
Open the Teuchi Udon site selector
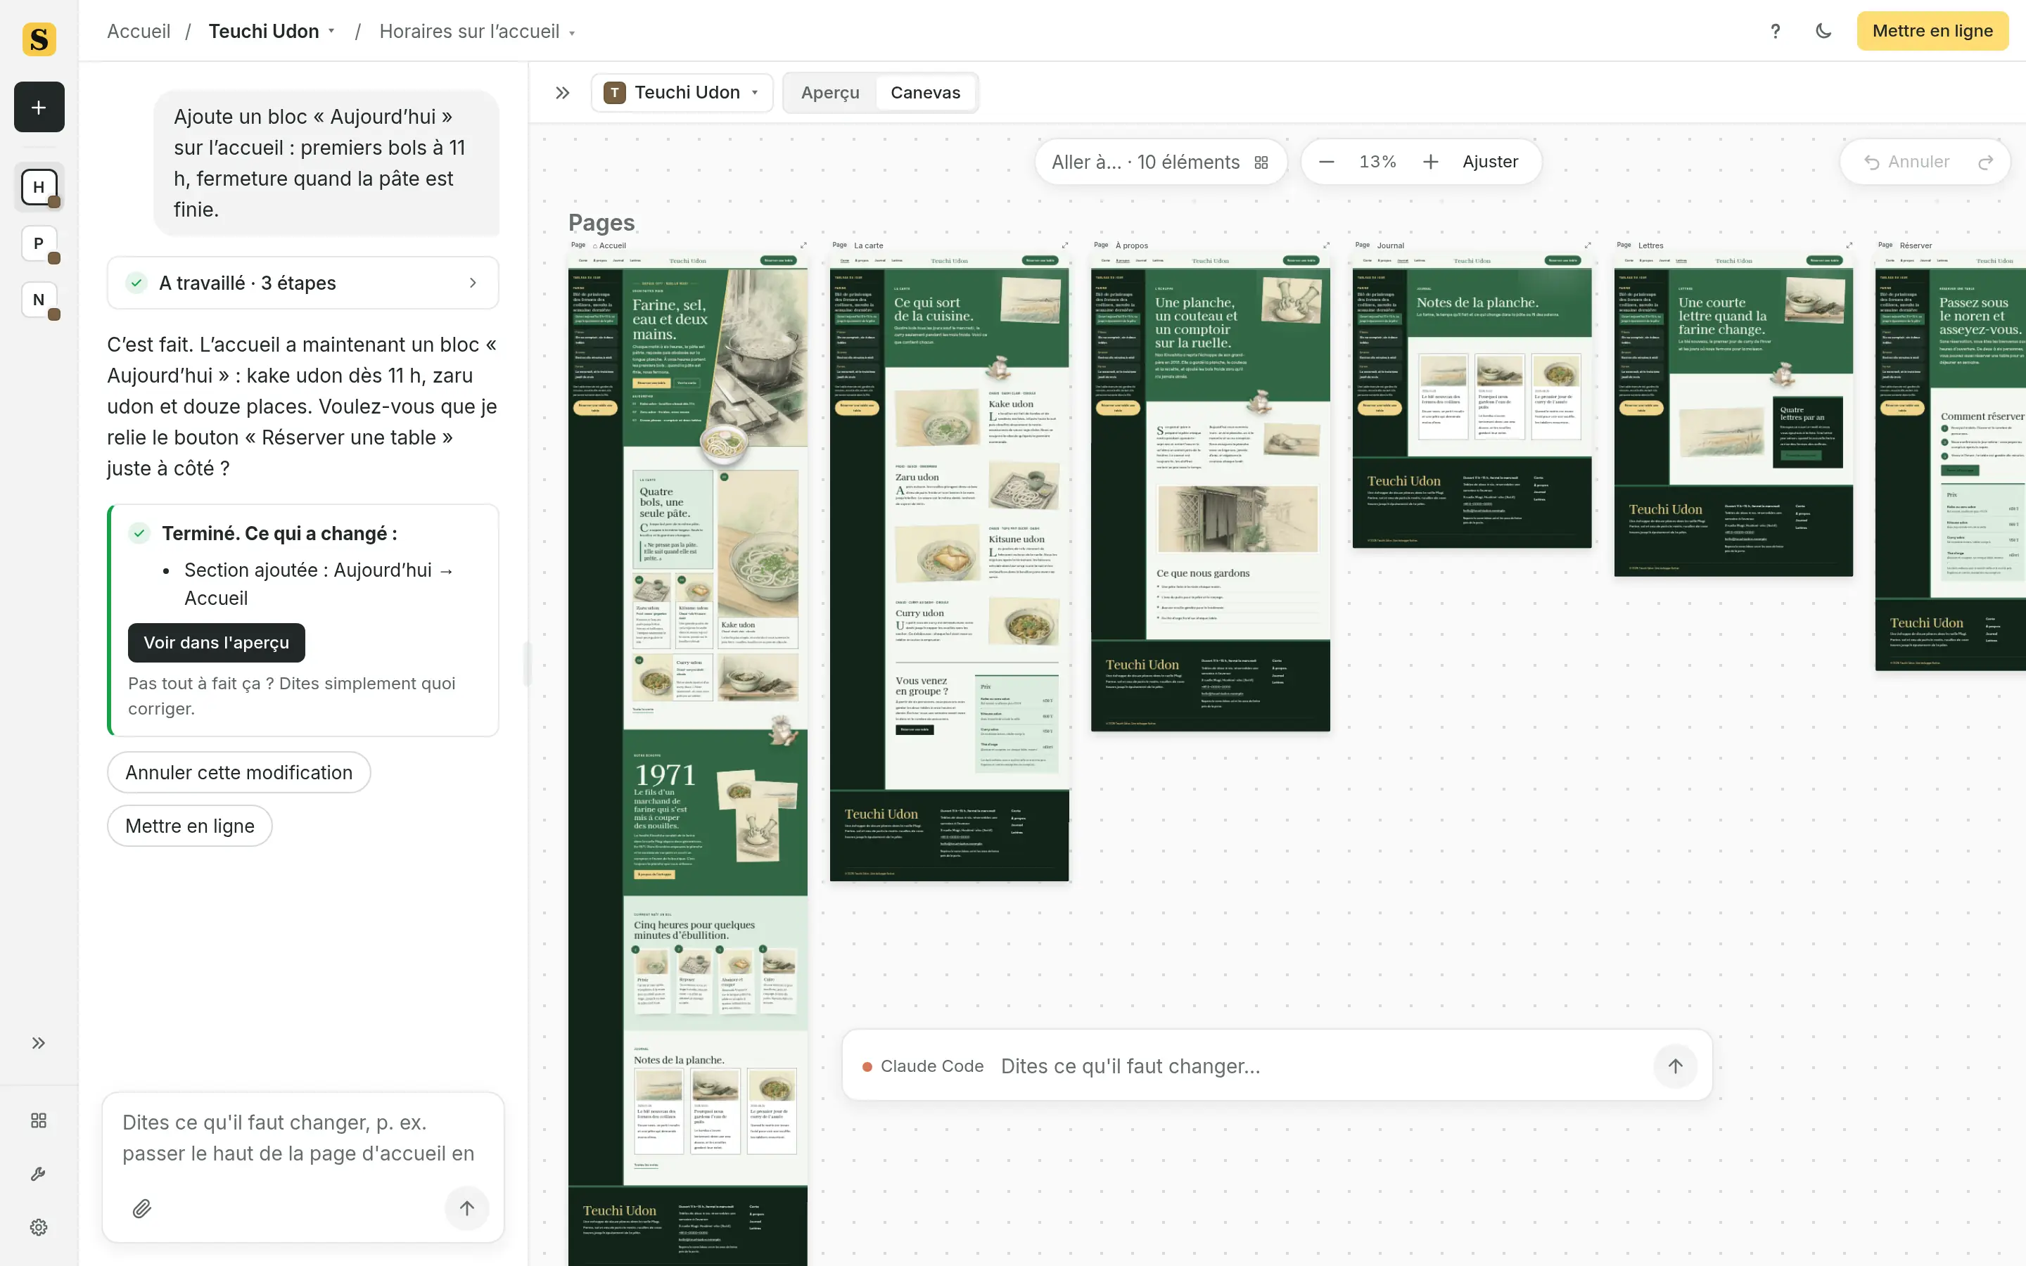coord(682,92)
